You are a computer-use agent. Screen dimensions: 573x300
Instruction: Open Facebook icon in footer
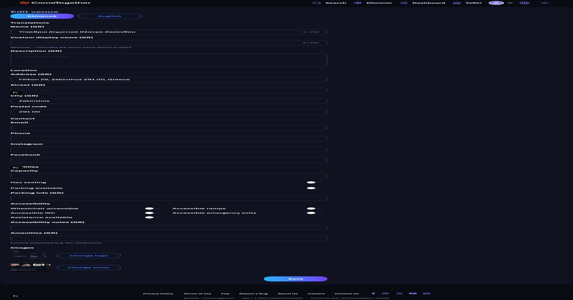(x=373, y=293)
